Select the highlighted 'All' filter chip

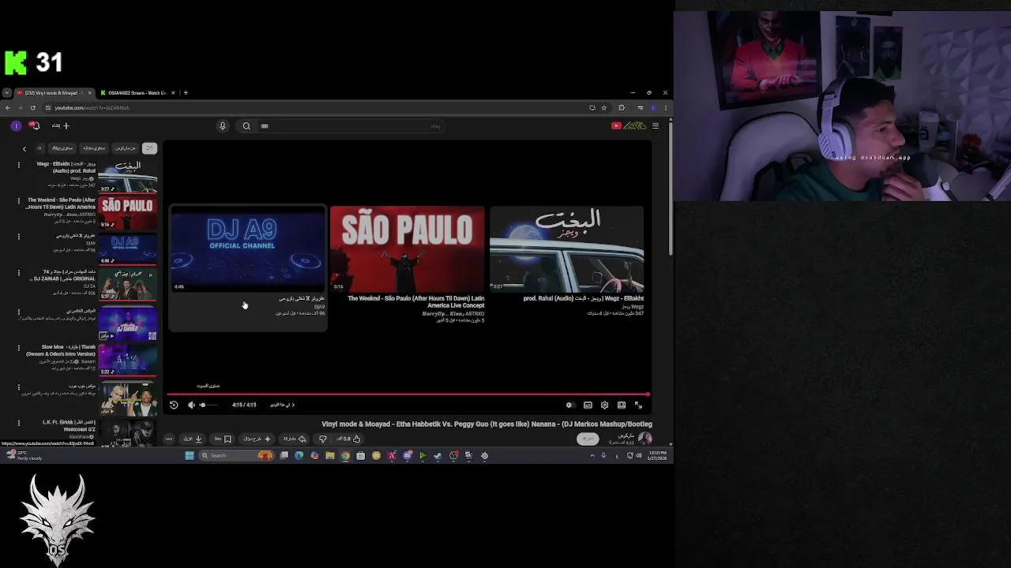[x=149, y=148]
